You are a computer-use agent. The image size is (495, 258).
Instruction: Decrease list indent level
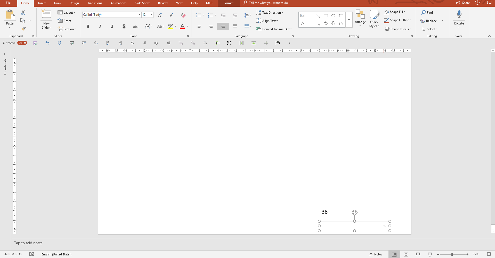click(x=223, y=15)
